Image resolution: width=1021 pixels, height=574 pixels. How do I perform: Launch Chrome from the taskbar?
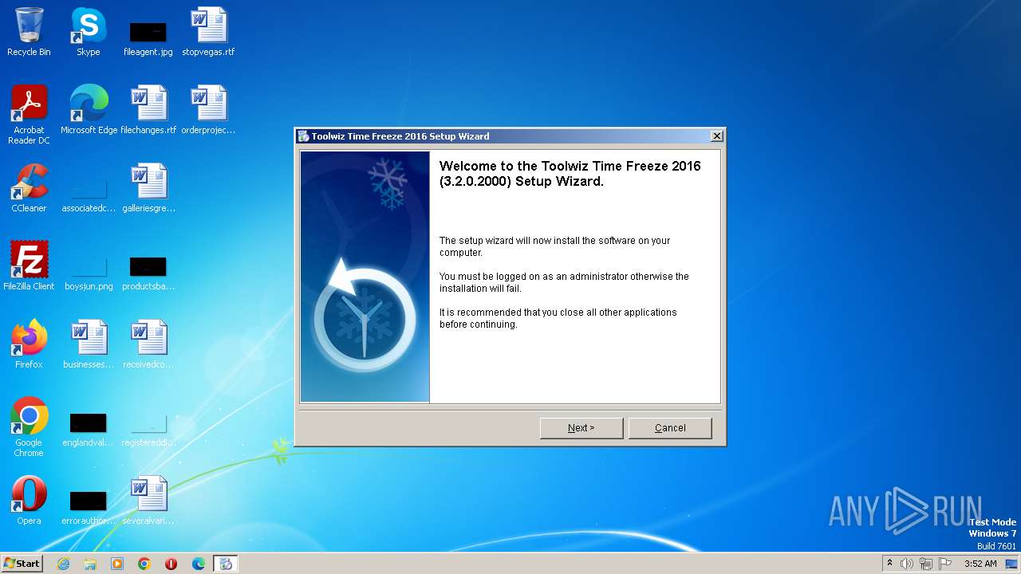click(144, 564)
